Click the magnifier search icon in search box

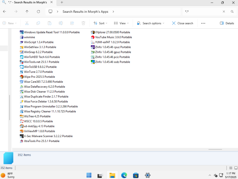232,11
